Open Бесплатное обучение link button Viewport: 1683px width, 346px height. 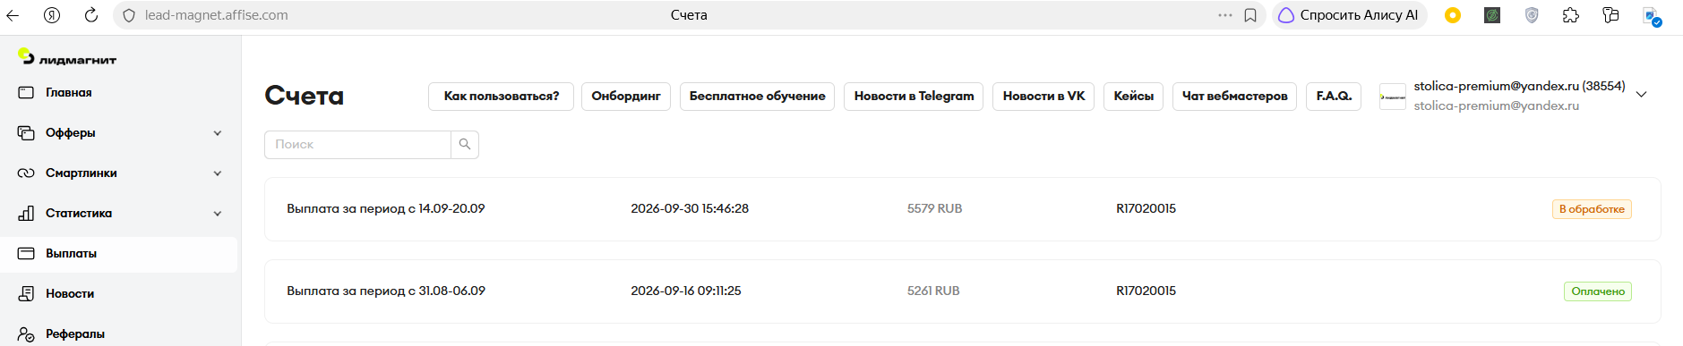click(x=757, y=96)
